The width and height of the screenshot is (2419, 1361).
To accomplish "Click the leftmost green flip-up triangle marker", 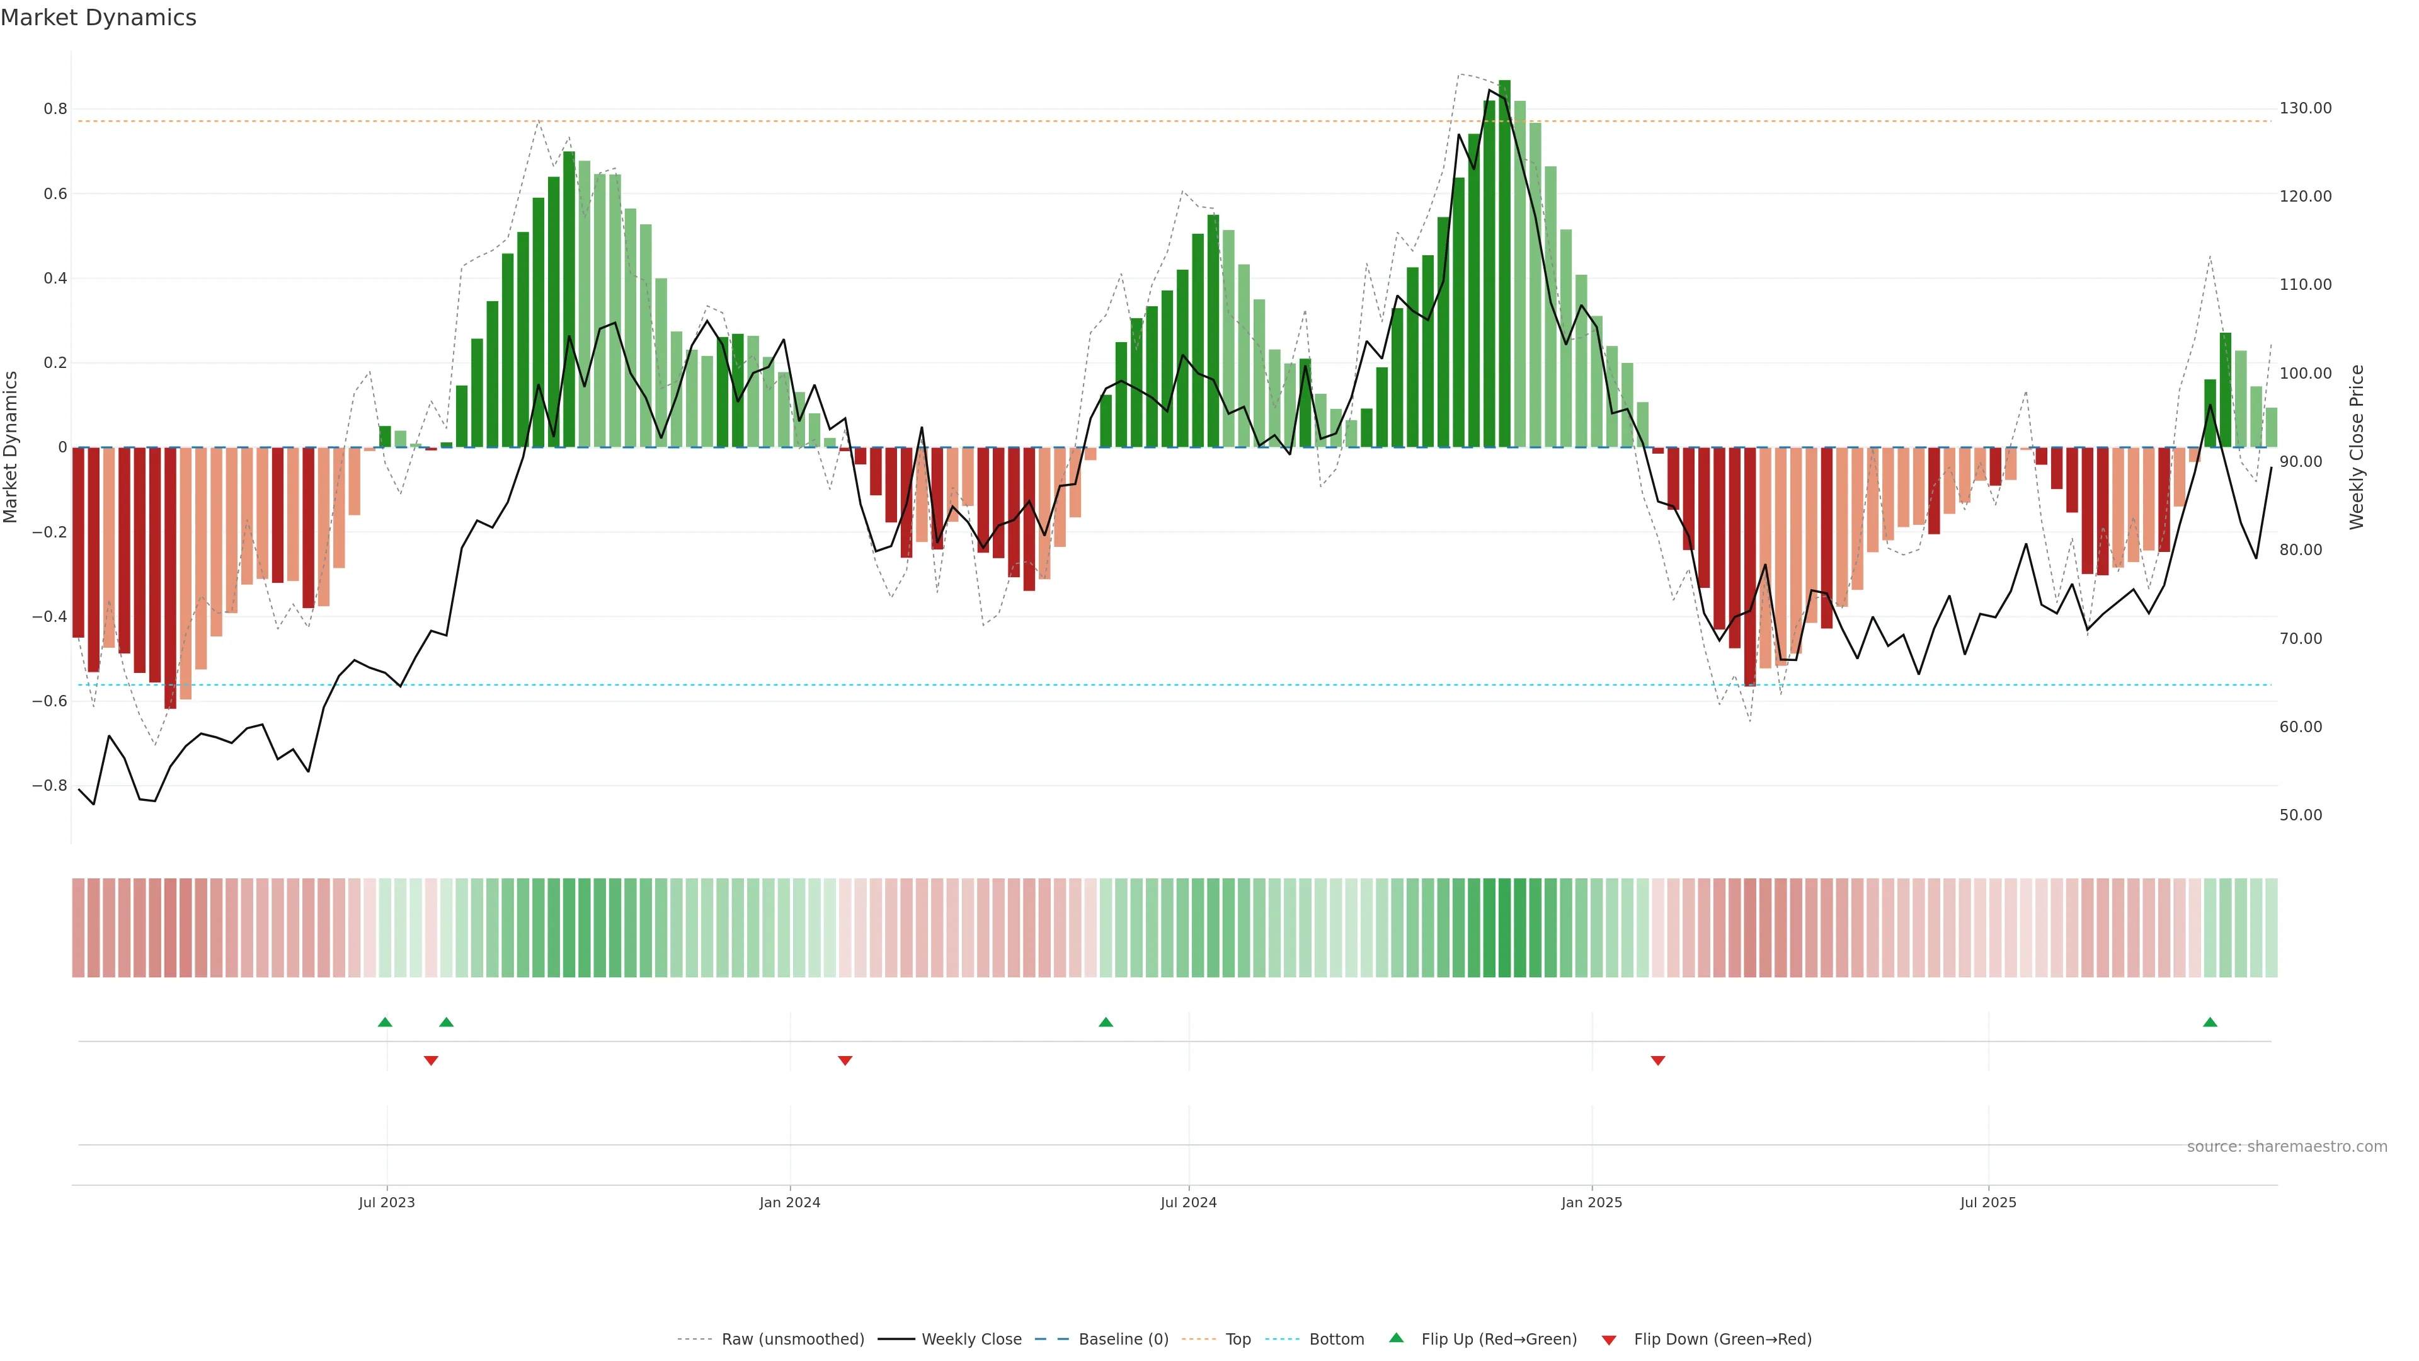I will [385, 1022].
